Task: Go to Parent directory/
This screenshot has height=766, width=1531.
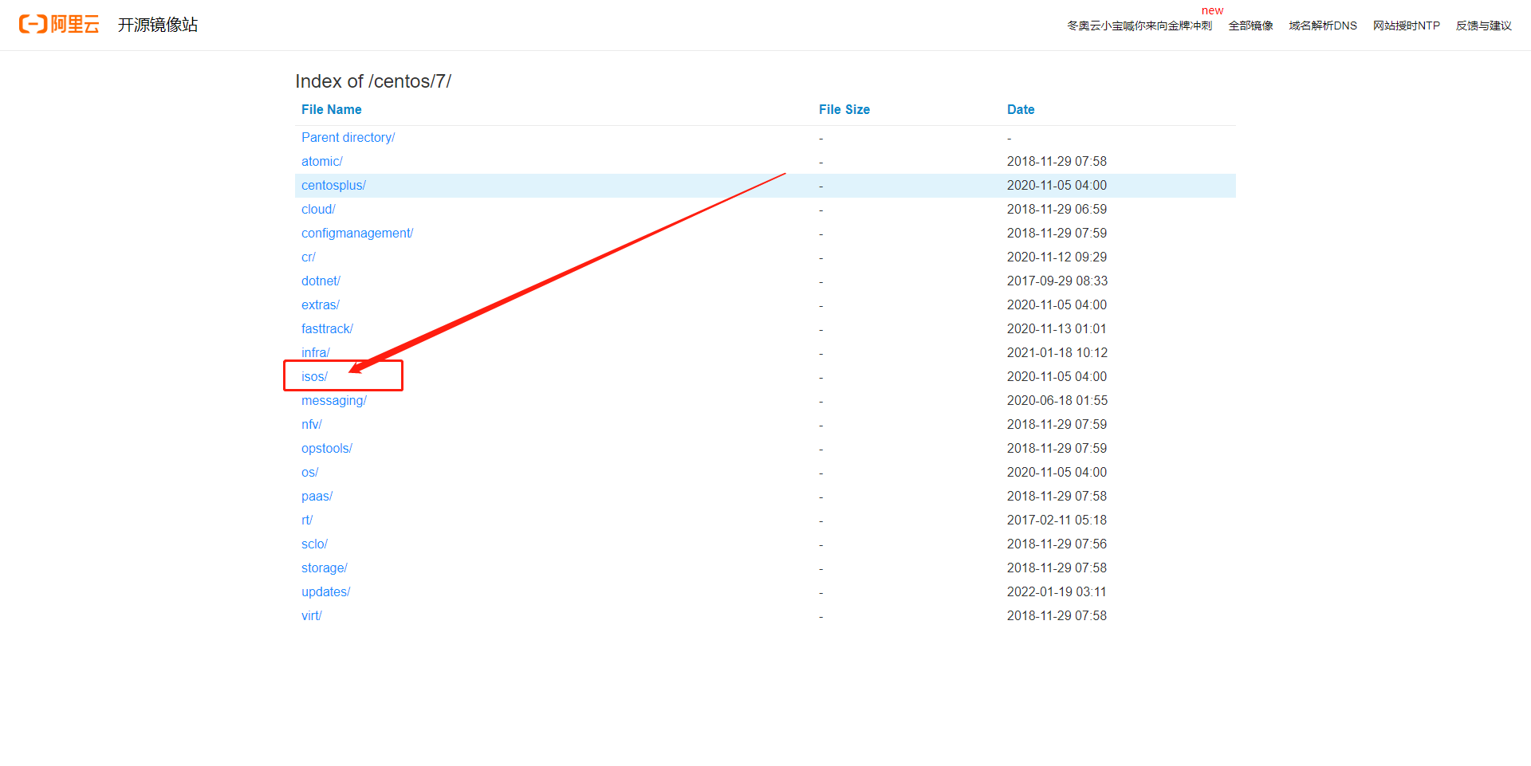Action: tap(348, 137)
